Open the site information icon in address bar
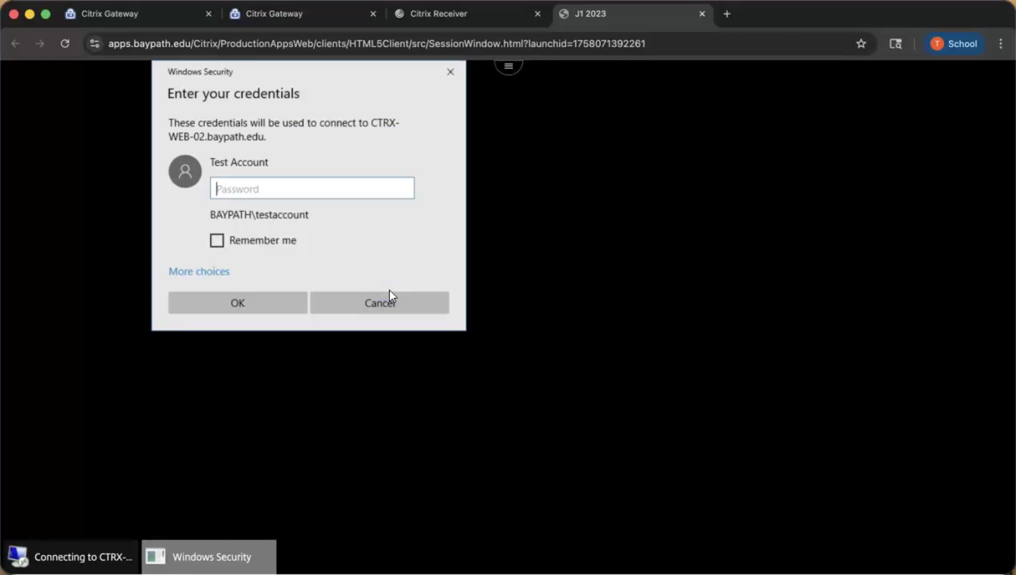The image size is (1016, 575). [95, 44]
